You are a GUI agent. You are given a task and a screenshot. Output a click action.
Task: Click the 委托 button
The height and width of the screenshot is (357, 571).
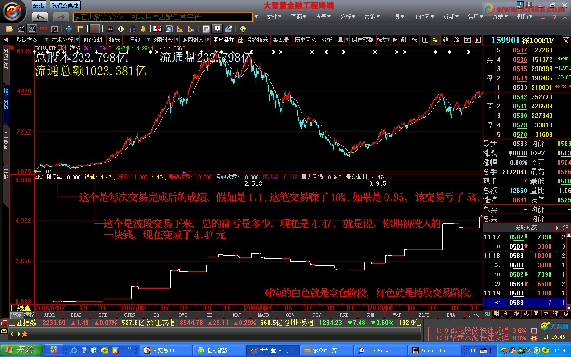(x=38, y=5)
